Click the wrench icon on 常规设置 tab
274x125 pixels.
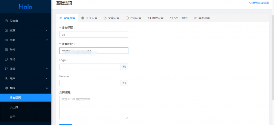pyautogui.click(x=61, y=18)
